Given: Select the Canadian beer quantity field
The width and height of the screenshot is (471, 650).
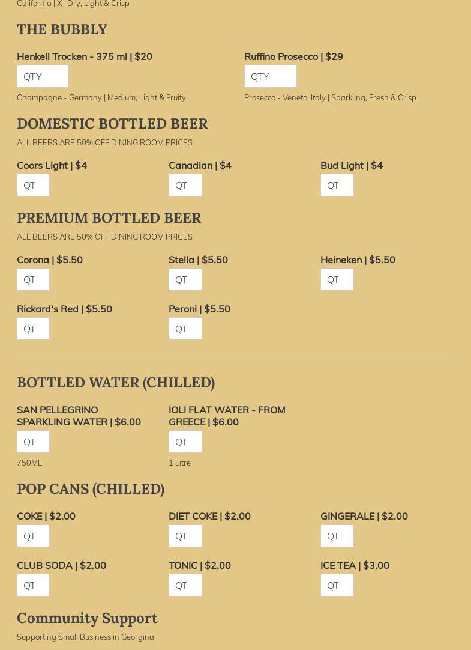Looking at the screenshot, I should (185, 185).
